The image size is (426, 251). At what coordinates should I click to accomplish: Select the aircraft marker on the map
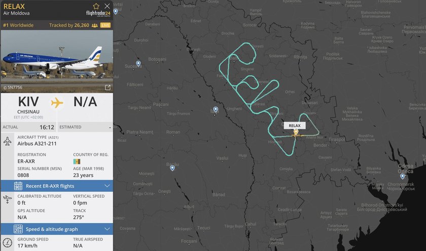(x=295, y=135)
